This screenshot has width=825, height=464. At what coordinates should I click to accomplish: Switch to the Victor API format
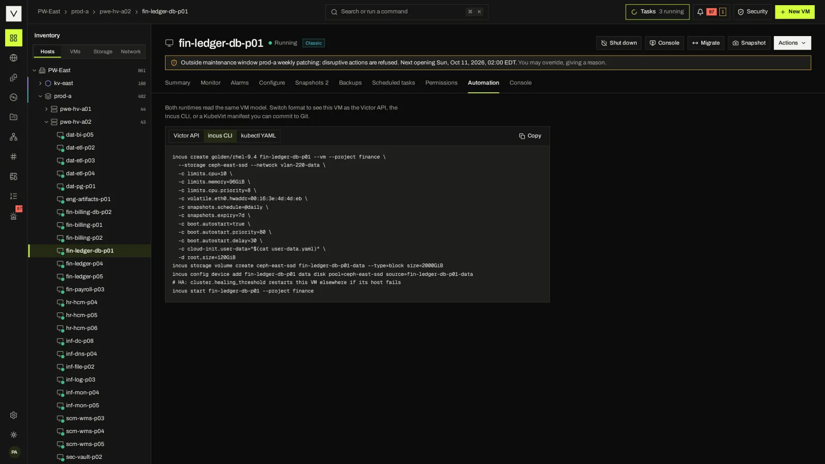pos(186,136)
